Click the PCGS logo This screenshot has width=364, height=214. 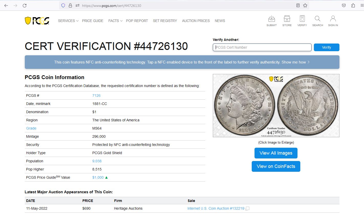(x=37, y=21)
